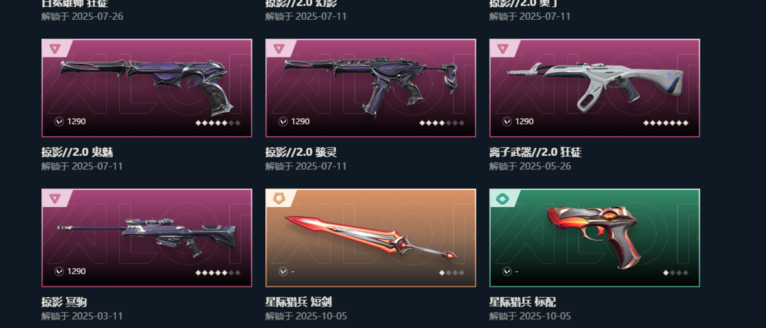
Task: Click the 掠影//2.0 骇灵 SMG skin image
Action: 370,88
